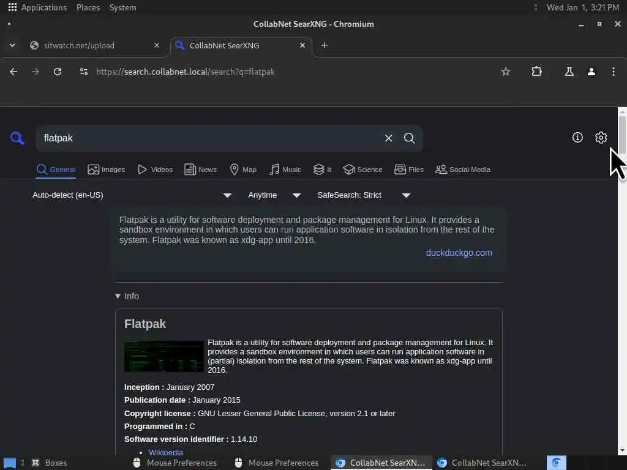Screen dimensions: 627x470
Task: Select active CollabNet SearXNG taskbar entry
Action: (x=381, y=463)
